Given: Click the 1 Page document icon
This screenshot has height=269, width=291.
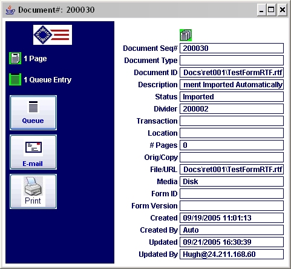Looking at the screenshot, I should 15,58.
